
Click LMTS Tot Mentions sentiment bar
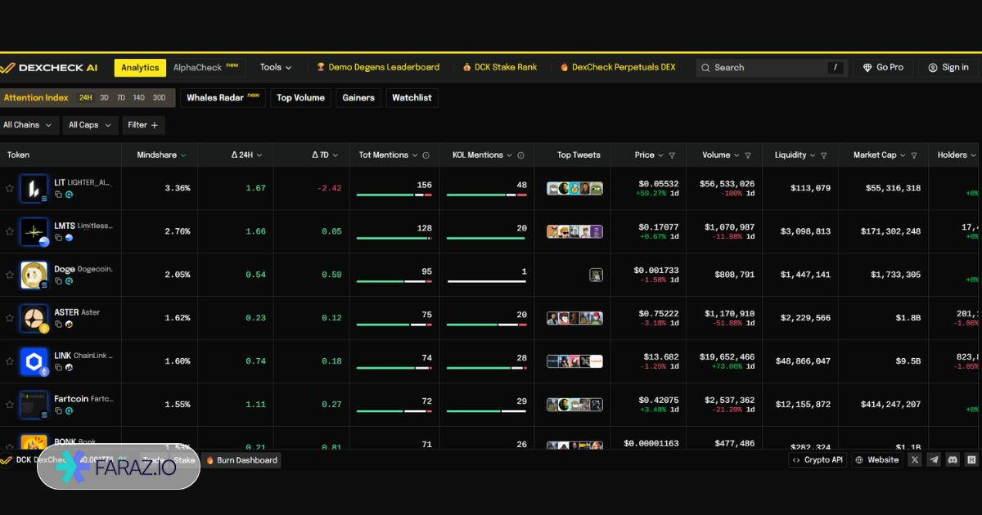[394, 238]
